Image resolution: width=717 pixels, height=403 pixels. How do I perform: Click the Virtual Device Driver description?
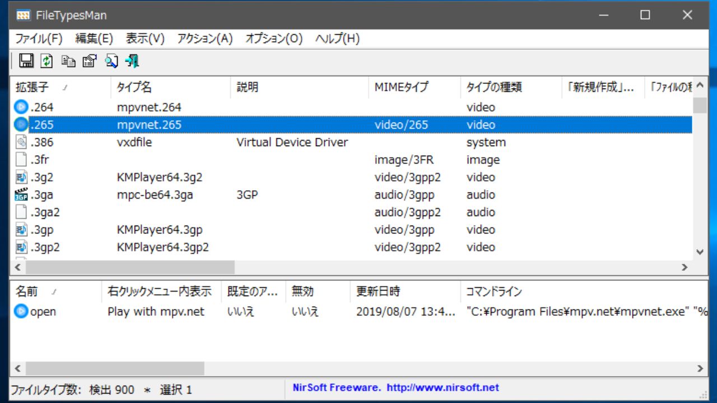click(x=292, y=142)
